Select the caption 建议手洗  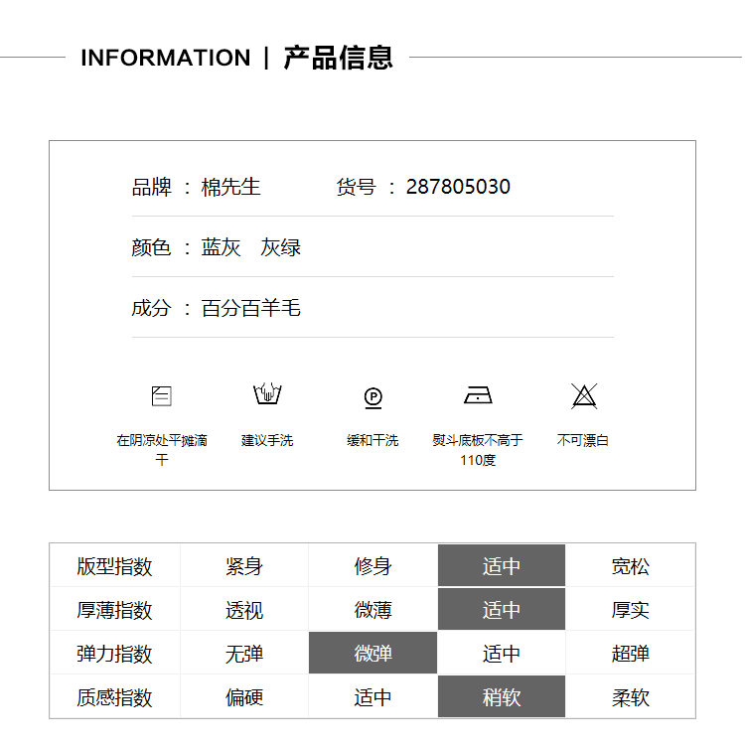[x=267, y=440]
